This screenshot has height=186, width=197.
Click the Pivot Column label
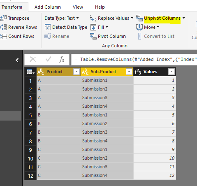112,36
